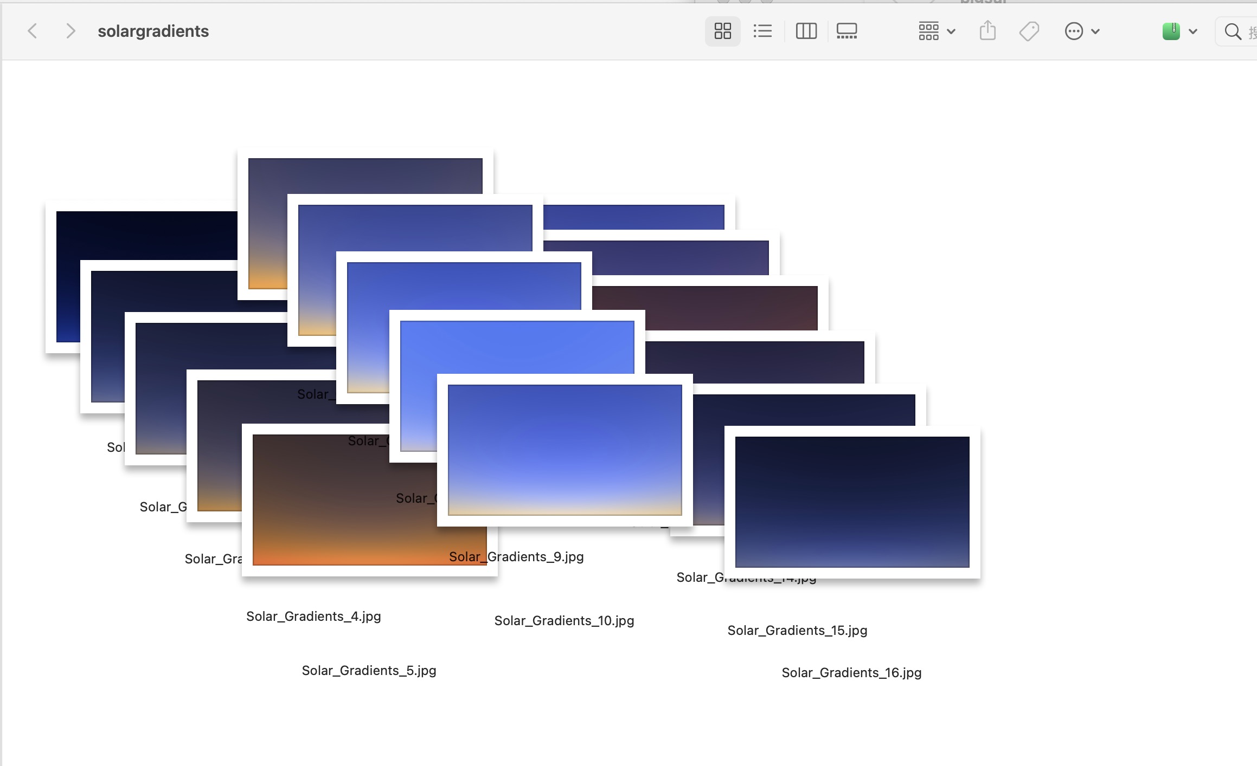Switch to column view
Screen dimensions: 1257x766
pos(806,31)
